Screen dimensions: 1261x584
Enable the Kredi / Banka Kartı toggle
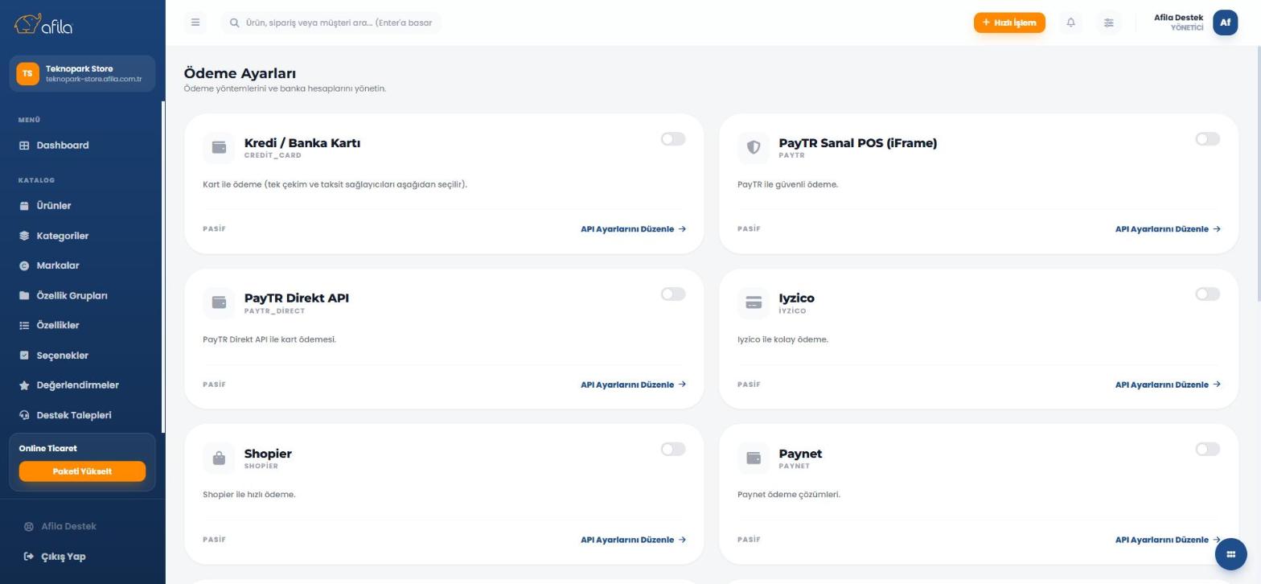pyautogui.click(x=673, y=139)
